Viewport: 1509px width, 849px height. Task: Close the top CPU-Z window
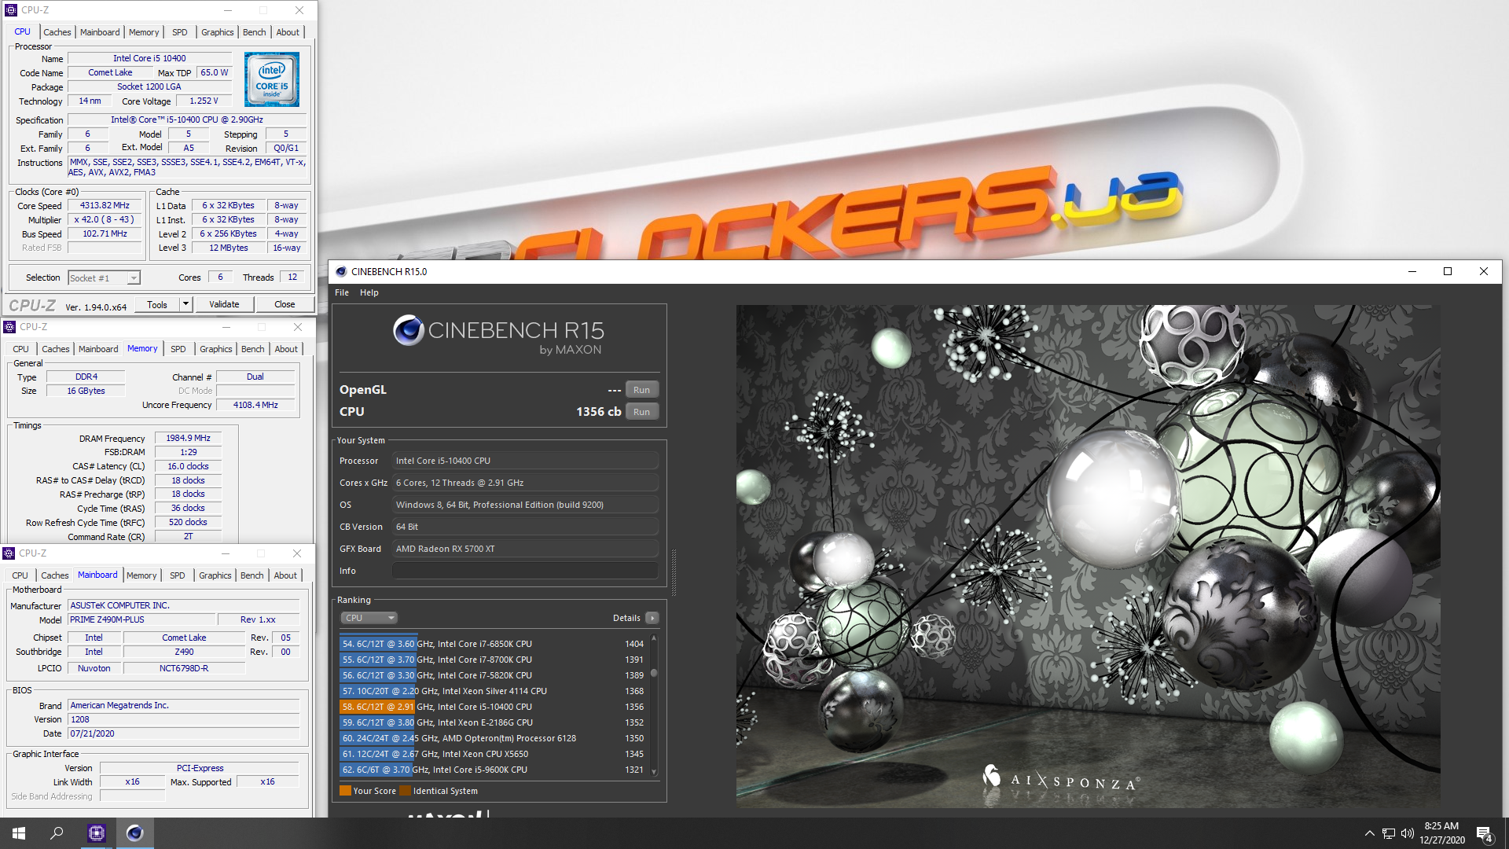coord(299,10)
